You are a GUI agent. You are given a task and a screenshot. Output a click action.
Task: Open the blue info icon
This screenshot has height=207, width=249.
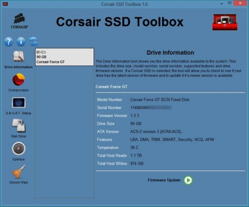[21, 42]
